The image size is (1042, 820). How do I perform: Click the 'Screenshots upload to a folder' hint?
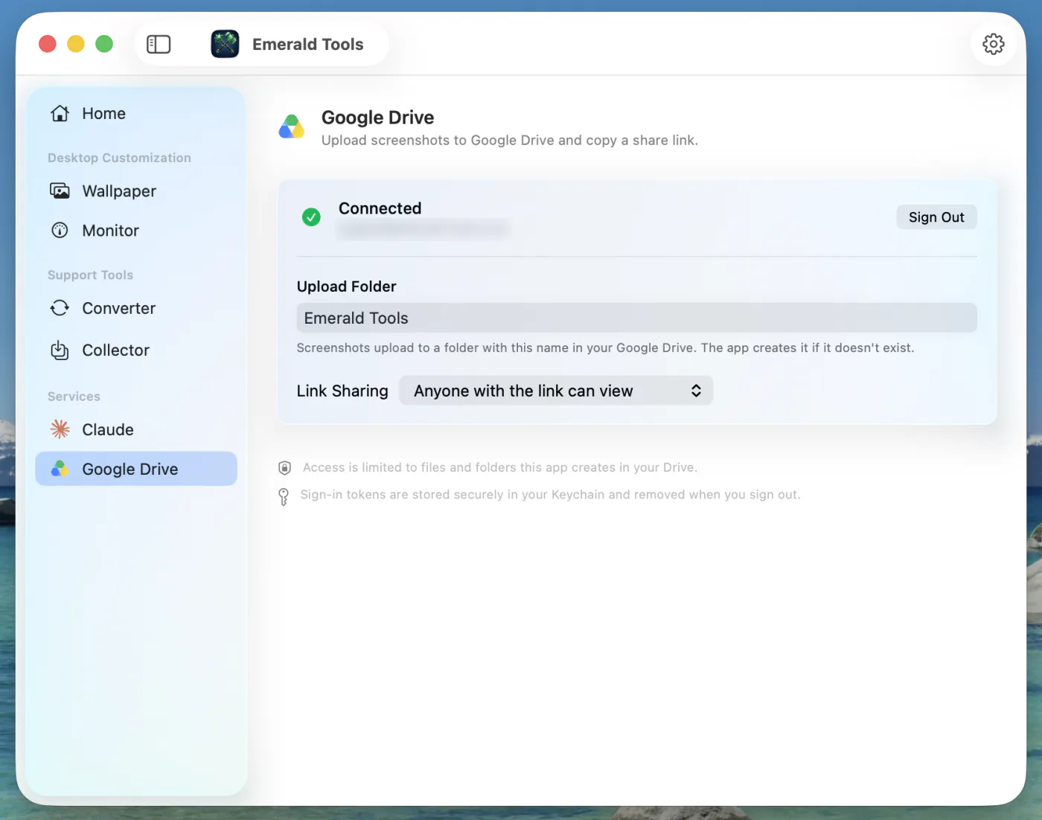point(605,347)
